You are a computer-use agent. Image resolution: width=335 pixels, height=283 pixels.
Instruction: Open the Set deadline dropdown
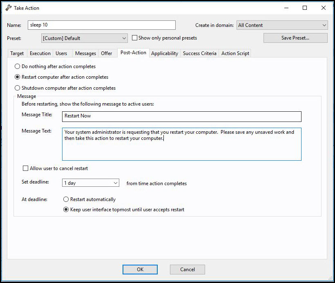point(90,183)
